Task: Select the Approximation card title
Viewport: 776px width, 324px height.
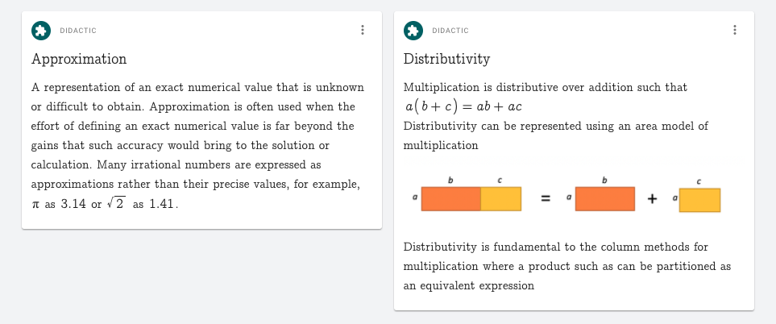Action: pos(79,59)
